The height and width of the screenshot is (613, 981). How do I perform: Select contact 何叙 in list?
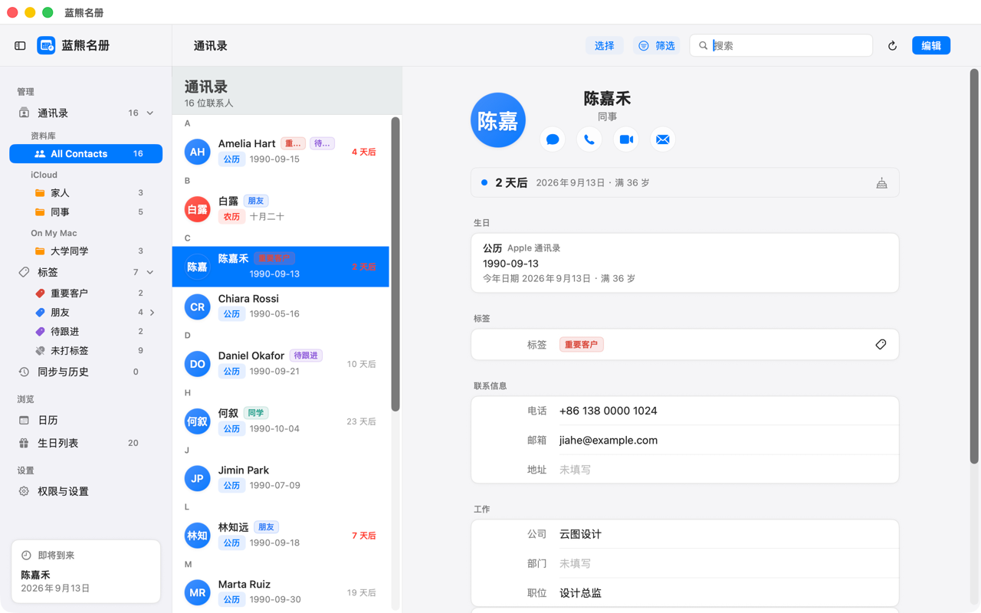click(x=281, y=421)
